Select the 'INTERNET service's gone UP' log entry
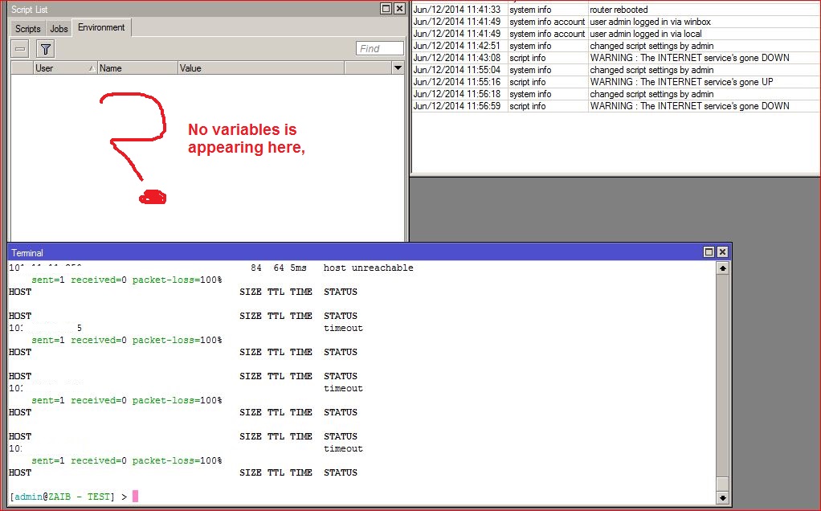 click(615, 82)
